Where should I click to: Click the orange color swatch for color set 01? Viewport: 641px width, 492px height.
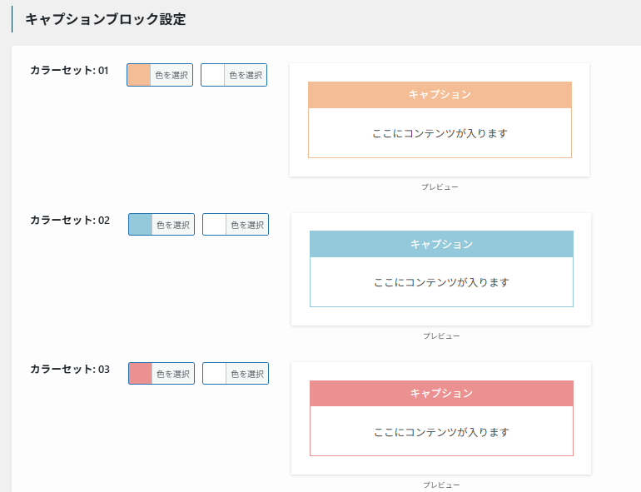pyautogui.click(x=139, y=75)
